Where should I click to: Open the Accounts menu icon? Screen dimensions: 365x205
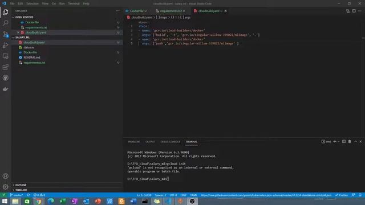tap(5, 176)
